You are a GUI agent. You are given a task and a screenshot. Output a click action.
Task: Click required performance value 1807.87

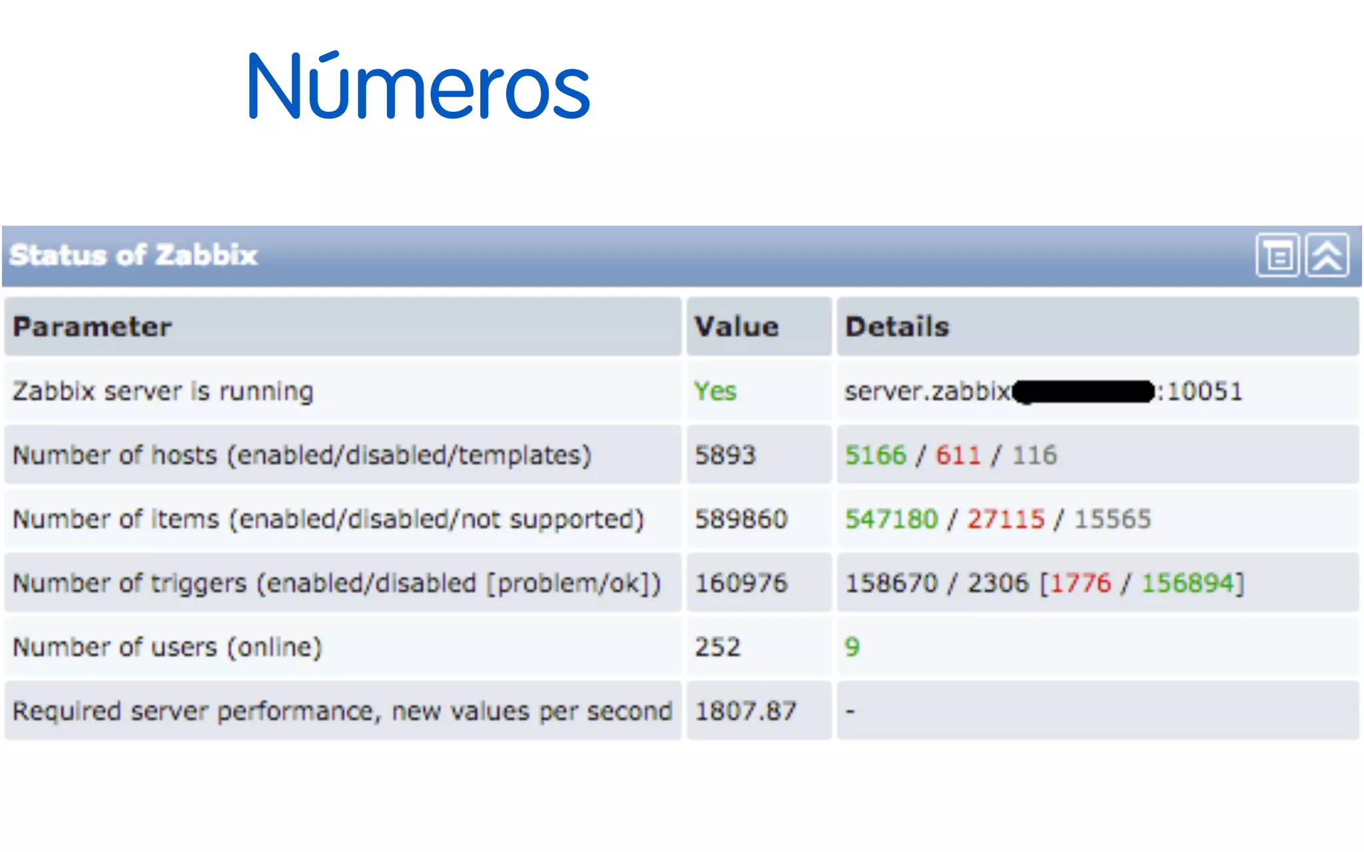tap(745, 712)
